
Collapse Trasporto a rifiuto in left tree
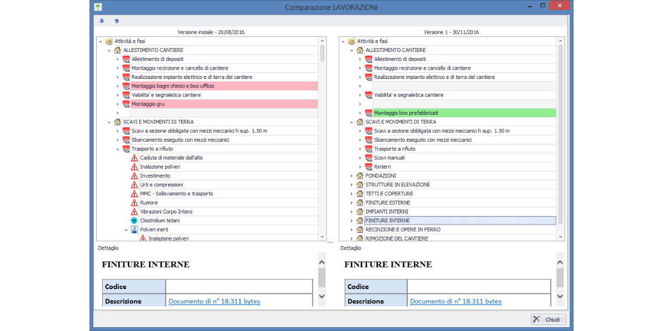(118, 149)
